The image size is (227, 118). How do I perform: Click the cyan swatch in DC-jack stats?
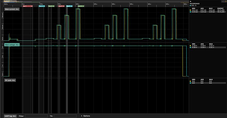tap(190, 83)
